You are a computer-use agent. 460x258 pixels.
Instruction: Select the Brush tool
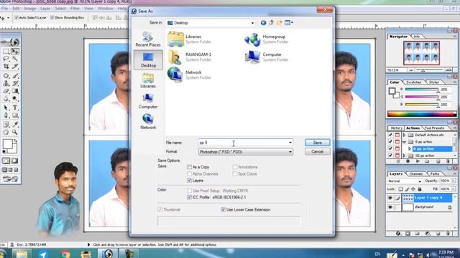pos(15,76)
